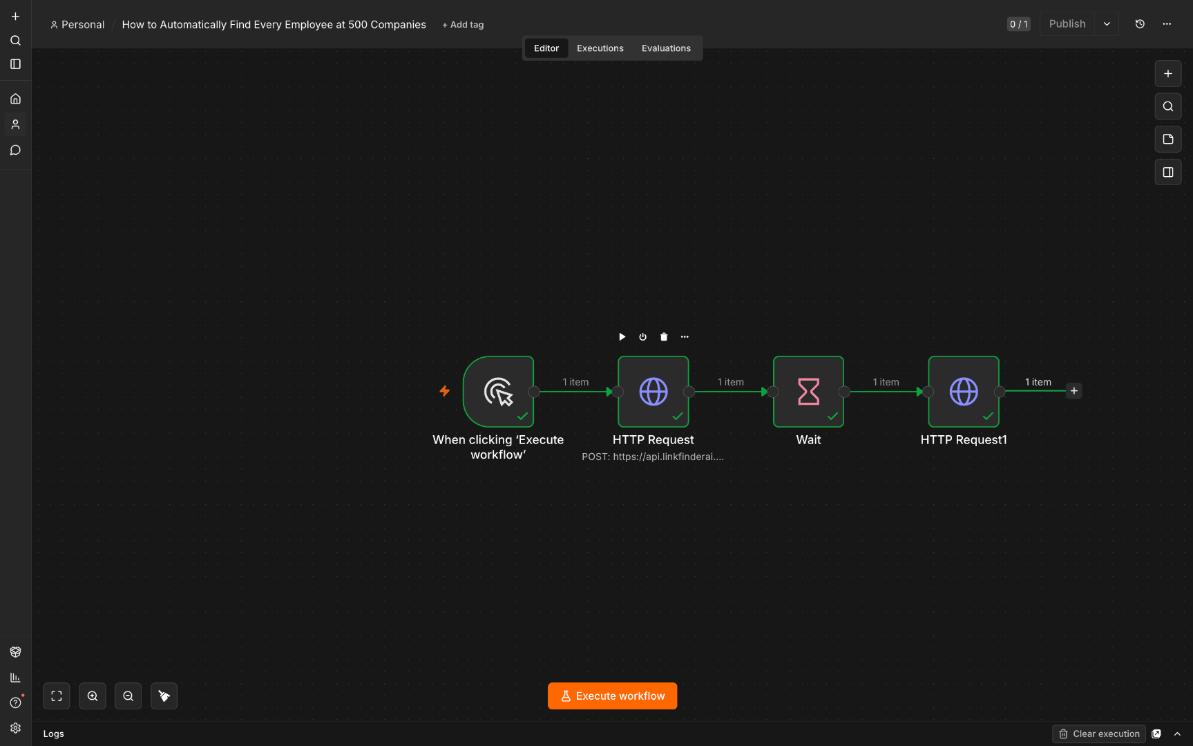Open search from the left sidebar

15,41
